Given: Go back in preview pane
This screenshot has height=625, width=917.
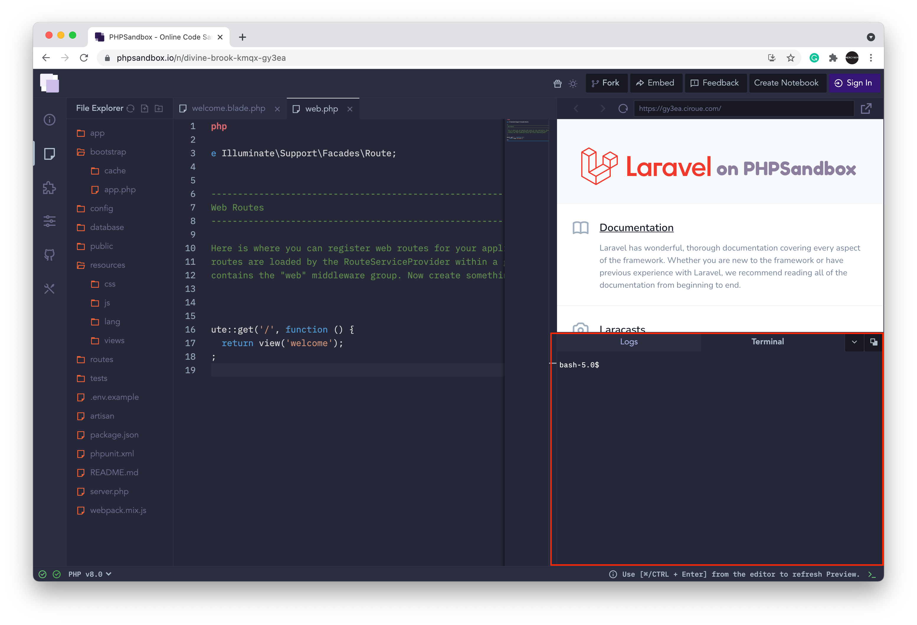Looking at the screenshot, I should [576, 108].
